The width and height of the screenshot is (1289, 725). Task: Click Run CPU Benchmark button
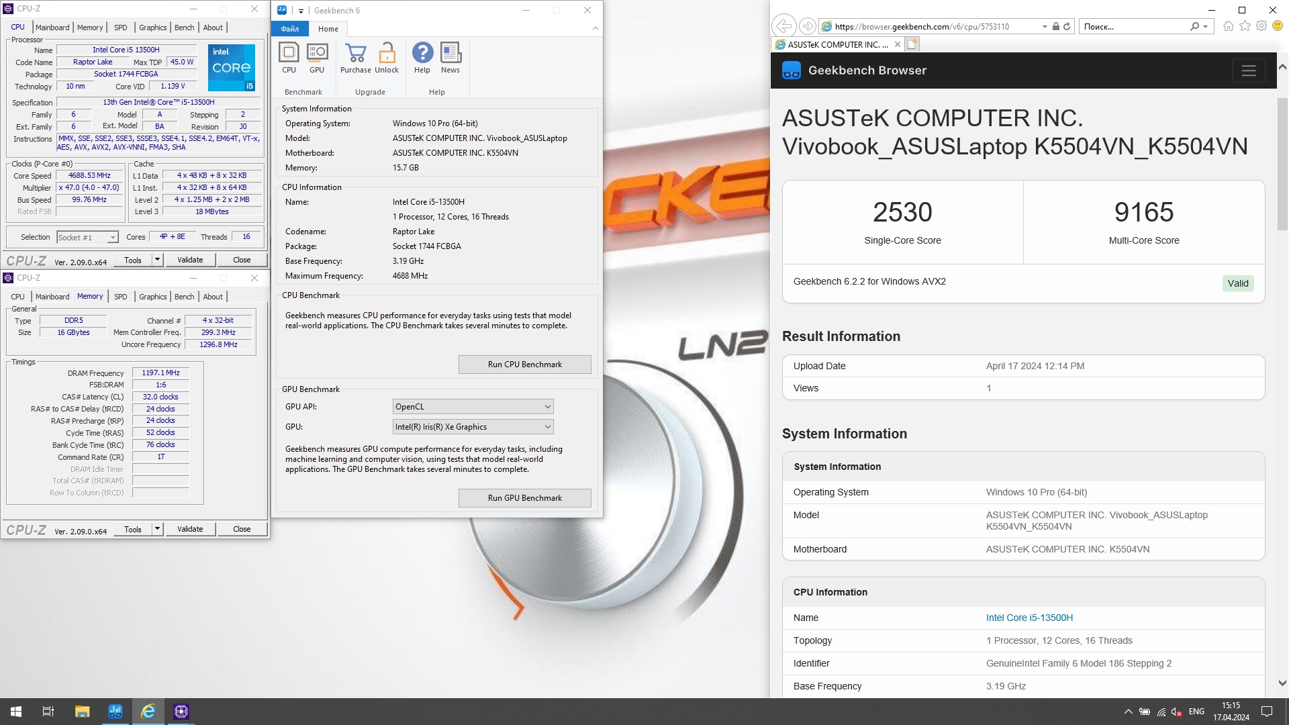[525, 365]
